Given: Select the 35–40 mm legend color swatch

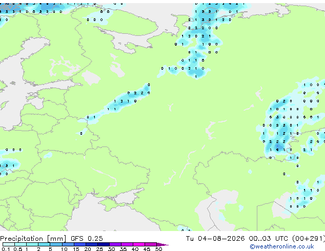Looking at the screenshot, I should click(x=127, y=244).
